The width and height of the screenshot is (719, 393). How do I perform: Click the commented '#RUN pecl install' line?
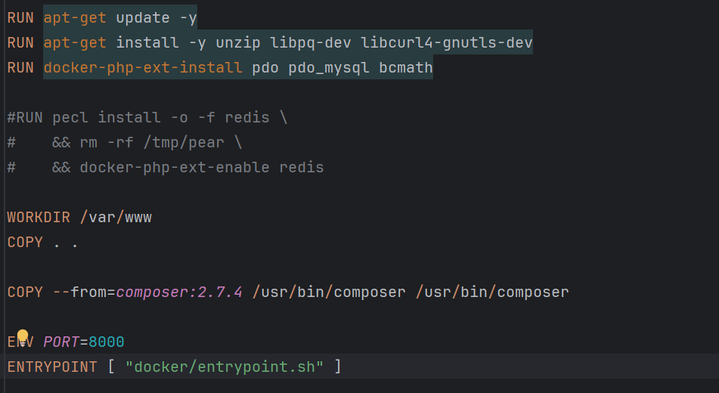(147, 117)
